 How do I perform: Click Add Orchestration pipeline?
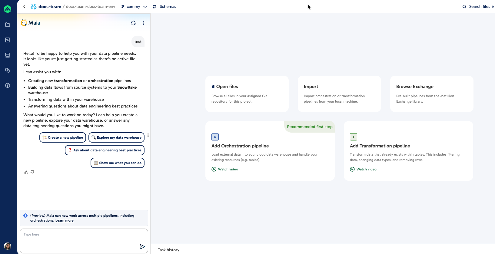tap(270, 151)
